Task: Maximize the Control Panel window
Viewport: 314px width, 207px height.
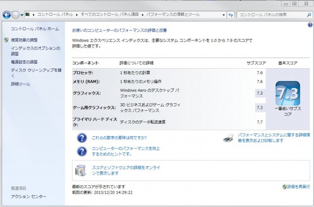Action: point(295,4)
